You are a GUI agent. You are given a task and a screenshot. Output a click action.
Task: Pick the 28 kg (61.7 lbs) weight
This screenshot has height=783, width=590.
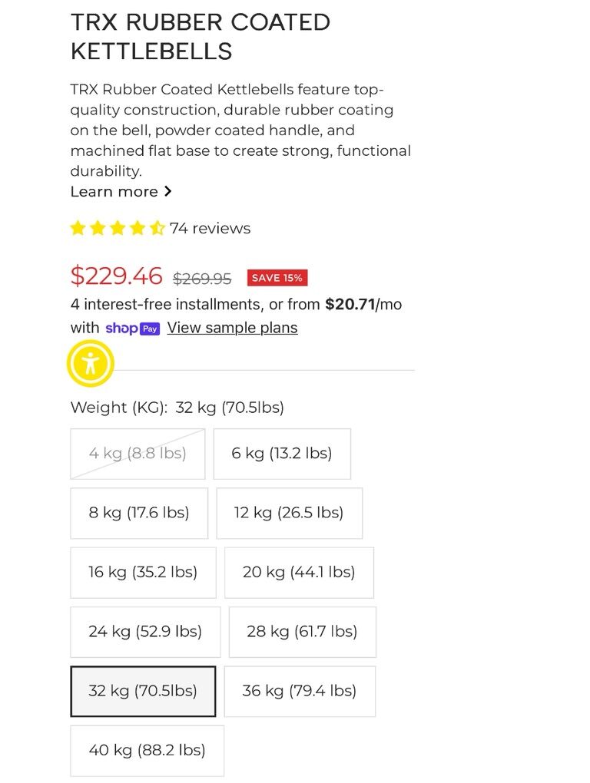point(302,632)
